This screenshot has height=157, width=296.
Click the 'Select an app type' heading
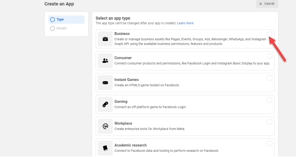click(x=113, y=18)
